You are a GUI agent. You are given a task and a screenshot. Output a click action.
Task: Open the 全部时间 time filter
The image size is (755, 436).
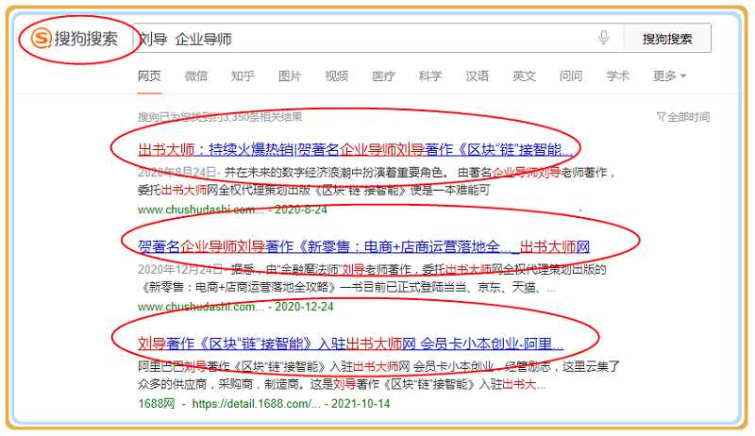tap(683, 117)
